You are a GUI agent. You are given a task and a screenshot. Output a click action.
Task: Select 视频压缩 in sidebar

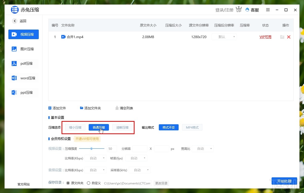[24, 34]
